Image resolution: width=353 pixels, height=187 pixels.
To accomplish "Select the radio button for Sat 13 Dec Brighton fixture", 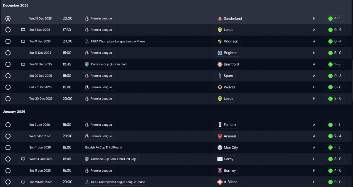I will point(8,53).
